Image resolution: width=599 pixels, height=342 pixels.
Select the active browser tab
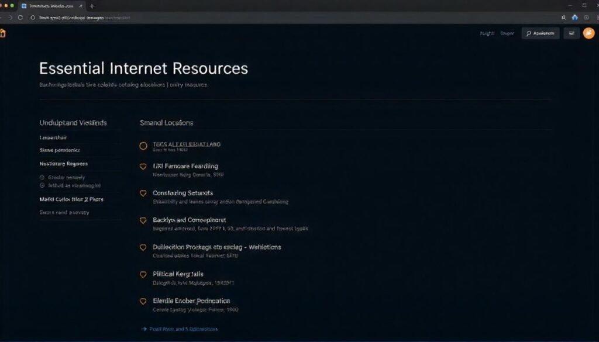tap(52, 6)
